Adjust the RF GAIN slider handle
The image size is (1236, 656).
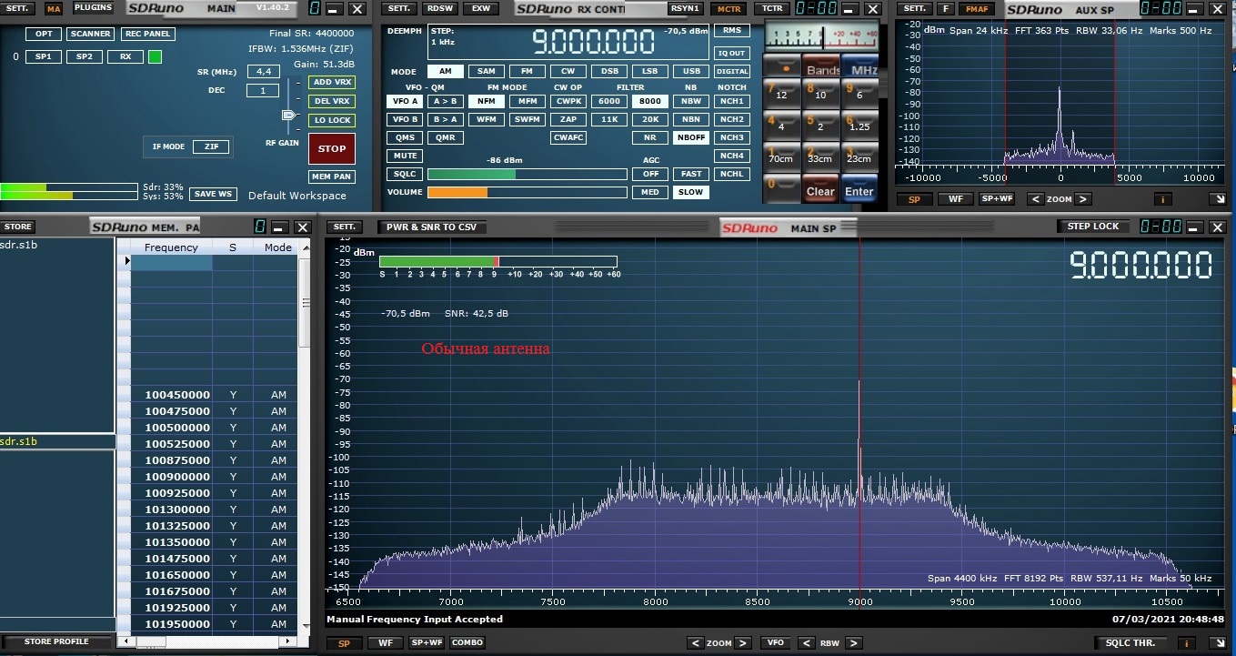289,115
